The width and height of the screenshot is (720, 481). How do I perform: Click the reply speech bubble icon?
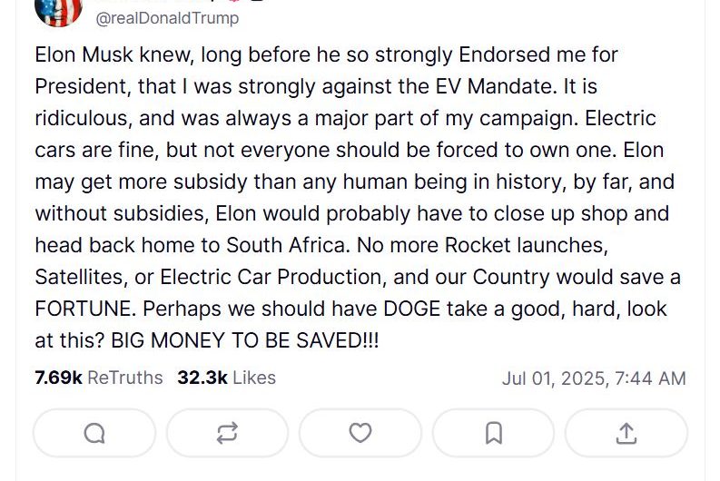tap(94, 434)
